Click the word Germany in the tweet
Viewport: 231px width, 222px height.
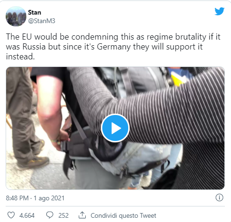coord(114,47)
